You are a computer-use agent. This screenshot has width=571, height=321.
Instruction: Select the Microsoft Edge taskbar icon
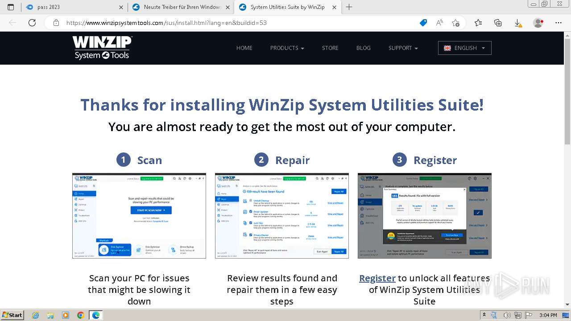click(96, 315)
